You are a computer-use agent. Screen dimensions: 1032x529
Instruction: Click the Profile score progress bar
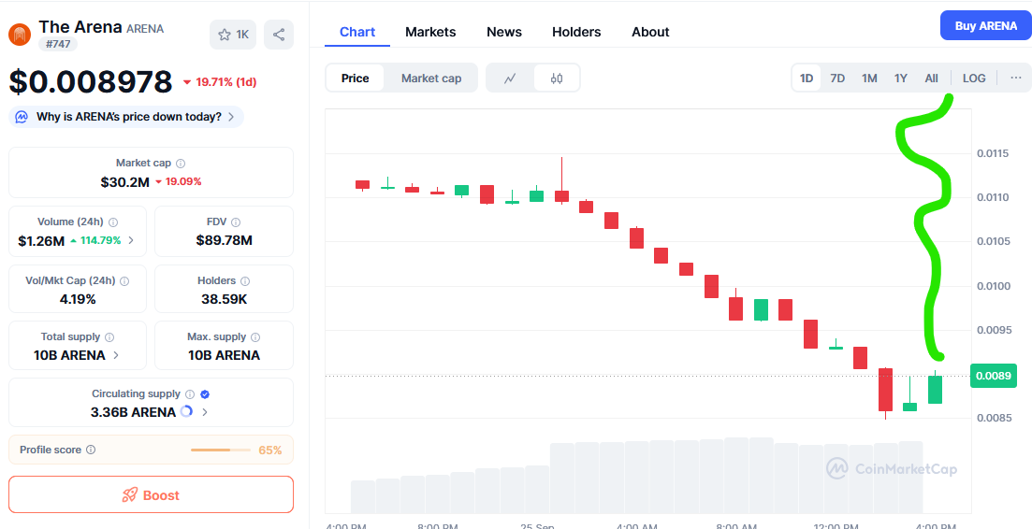click(x=221, y=450)
